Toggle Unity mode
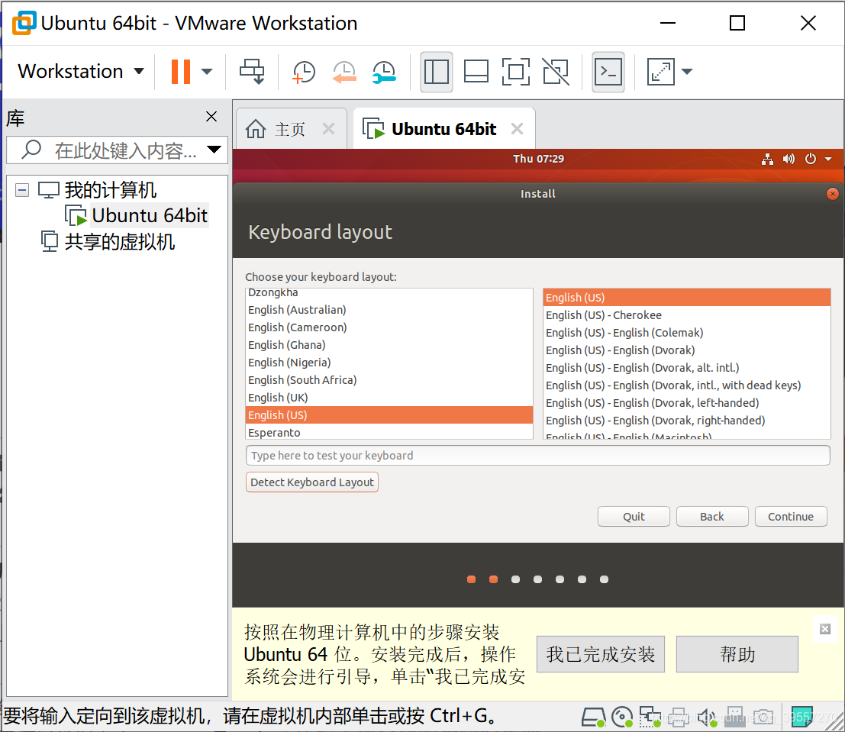 click(x=556, y=72)
